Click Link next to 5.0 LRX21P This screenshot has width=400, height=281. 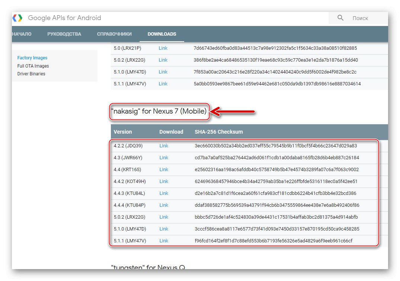163,48
